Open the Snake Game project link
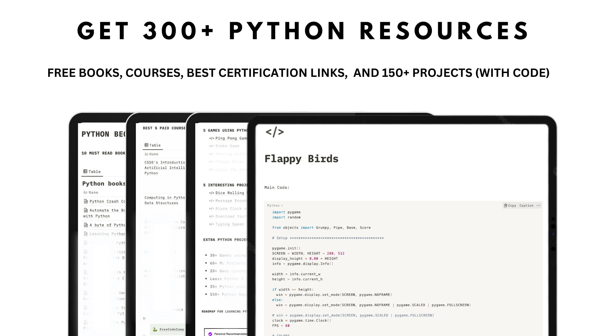597x336 pixels. [227, 146]
